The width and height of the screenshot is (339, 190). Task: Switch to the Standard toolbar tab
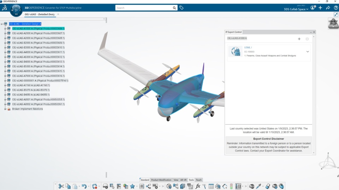pos(145,180)
